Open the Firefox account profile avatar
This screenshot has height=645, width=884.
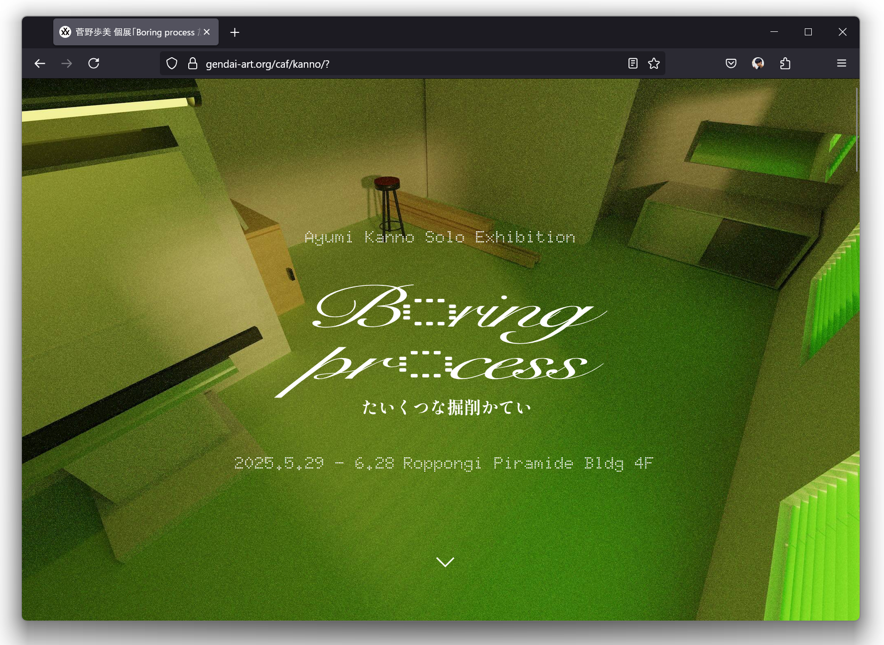(758, 63)
